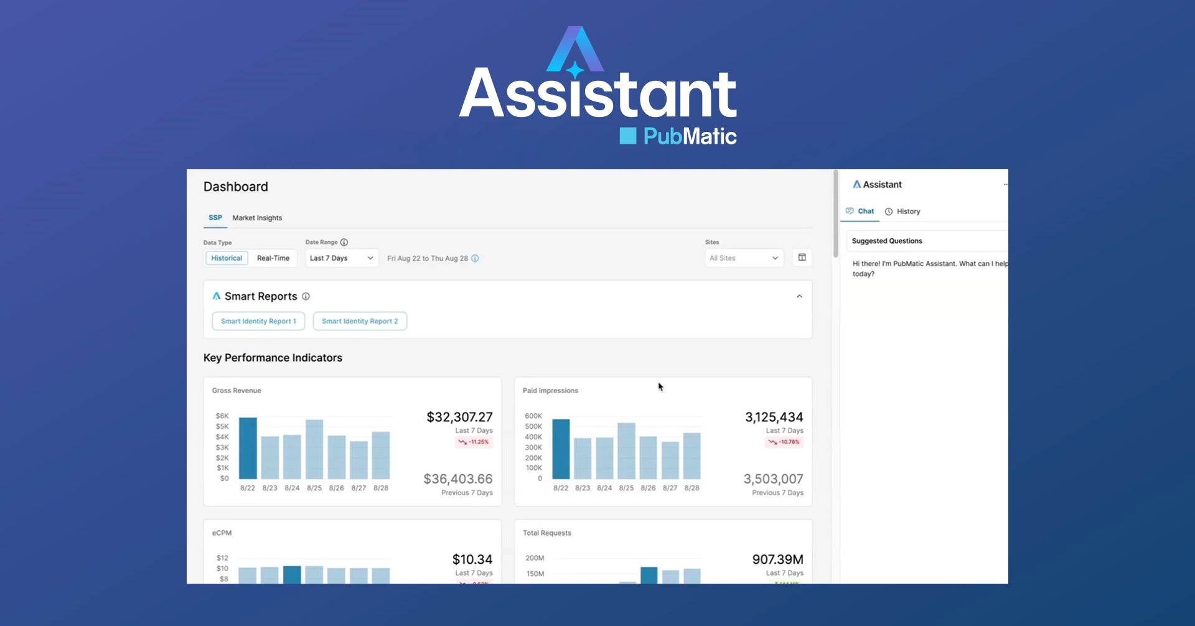Click the clock icon beside History tab
This screenshot has width=1195, height=626.
(889, 211)
